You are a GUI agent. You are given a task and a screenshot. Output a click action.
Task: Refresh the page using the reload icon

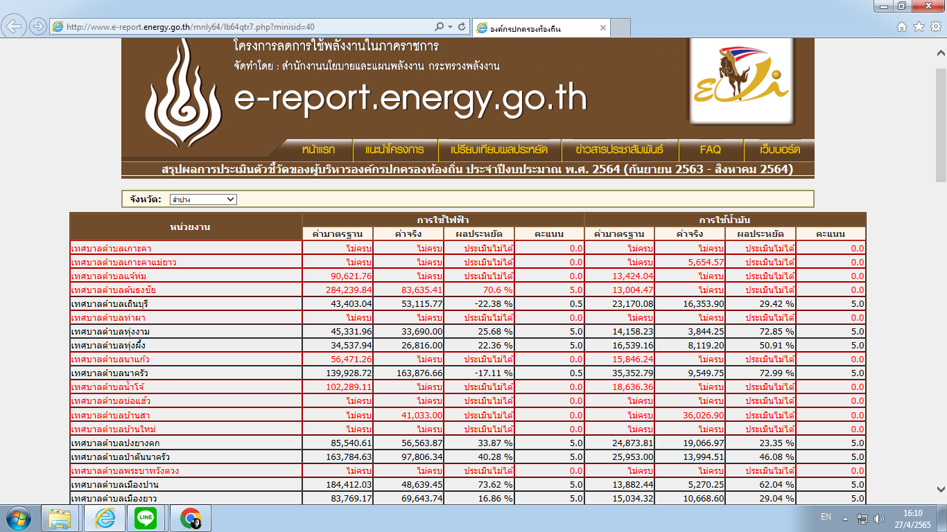click(x=462, y=27)
